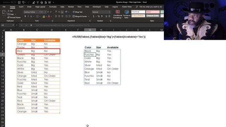Image resolution: width=226 pixels, height=127 pixels.
Task: Click the Merge & Center button
Action: click(80, 17)
